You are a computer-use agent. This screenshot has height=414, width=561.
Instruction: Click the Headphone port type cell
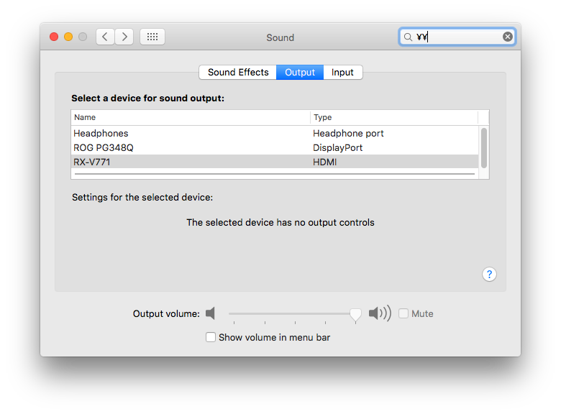[348, 134]
